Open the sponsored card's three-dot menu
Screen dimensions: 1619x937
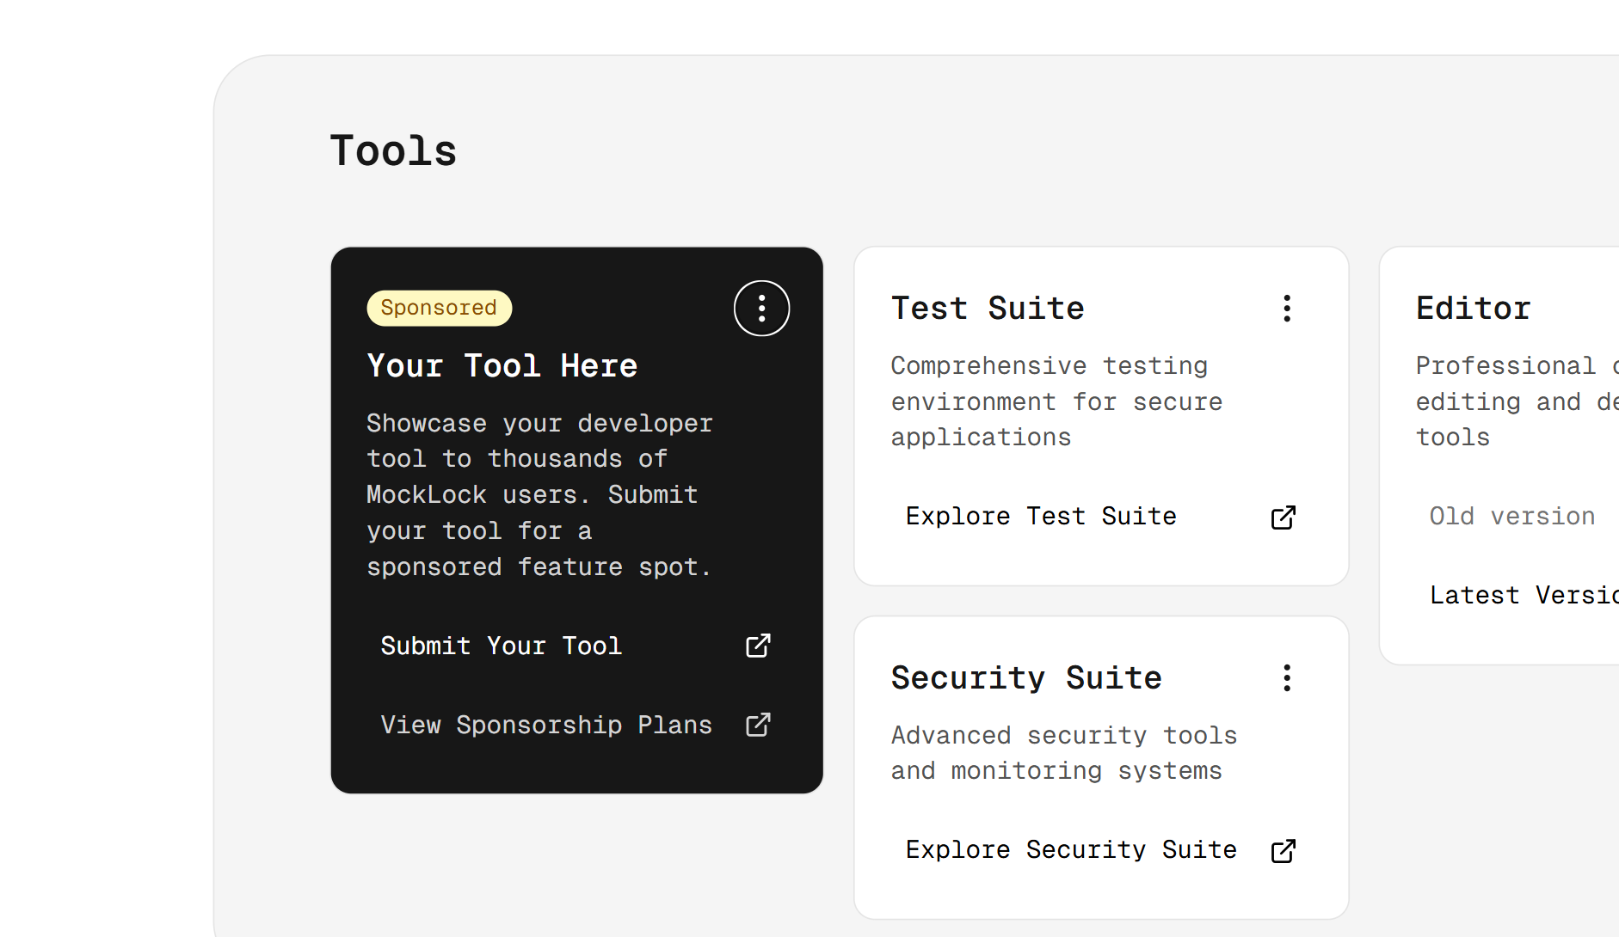point(761,309)
